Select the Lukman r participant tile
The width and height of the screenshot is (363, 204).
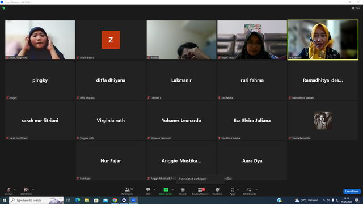[x=181, y=80]
